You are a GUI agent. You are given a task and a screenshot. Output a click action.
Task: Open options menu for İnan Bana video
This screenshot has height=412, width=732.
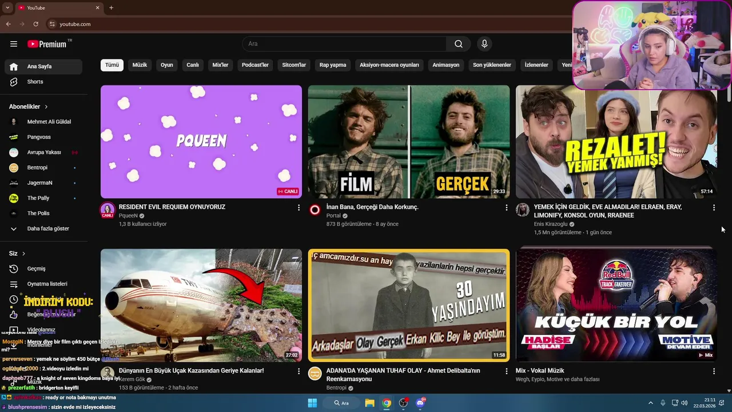coord(506,208)
